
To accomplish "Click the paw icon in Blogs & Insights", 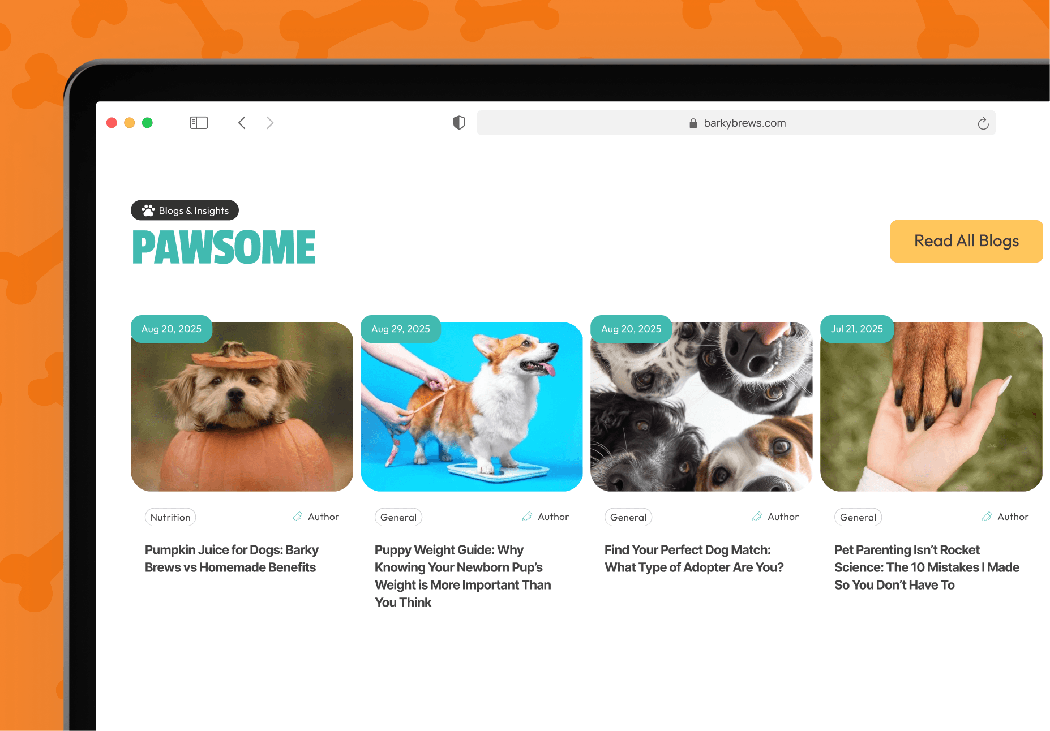I will tap(148, 210).
